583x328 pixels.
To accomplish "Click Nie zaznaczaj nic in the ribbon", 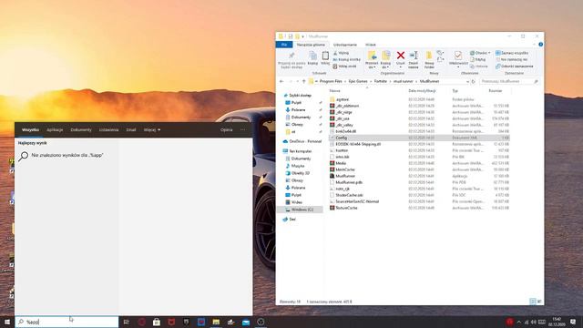I will pos(512,59).
